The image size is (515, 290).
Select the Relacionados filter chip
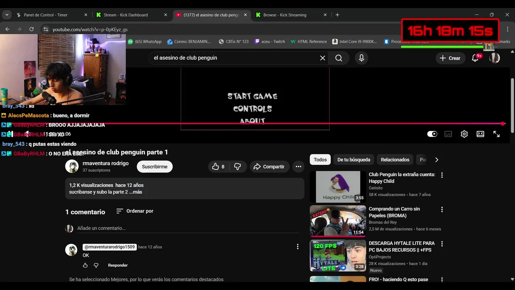tap(395, 160)
